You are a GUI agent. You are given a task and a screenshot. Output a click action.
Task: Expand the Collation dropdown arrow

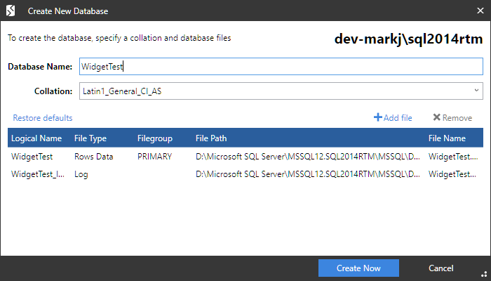click(x=476, y=91)
